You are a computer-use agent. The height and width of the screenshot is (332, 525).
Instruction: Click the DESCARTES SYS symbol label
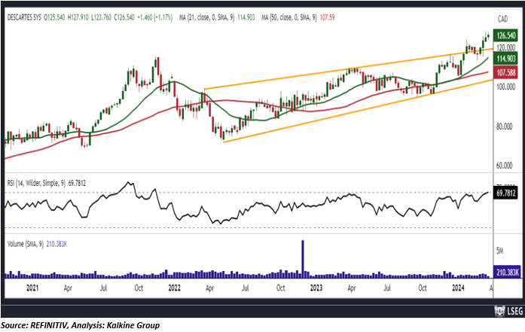24,17
